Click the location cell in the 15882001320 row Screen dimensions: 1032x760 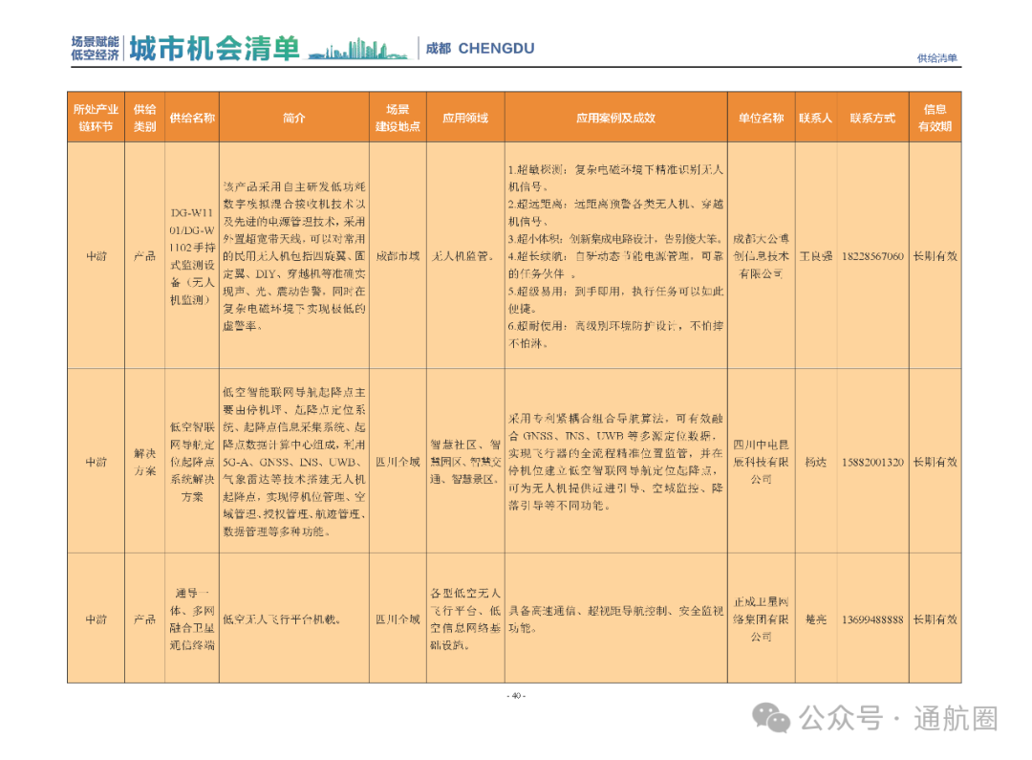point(398,463)
